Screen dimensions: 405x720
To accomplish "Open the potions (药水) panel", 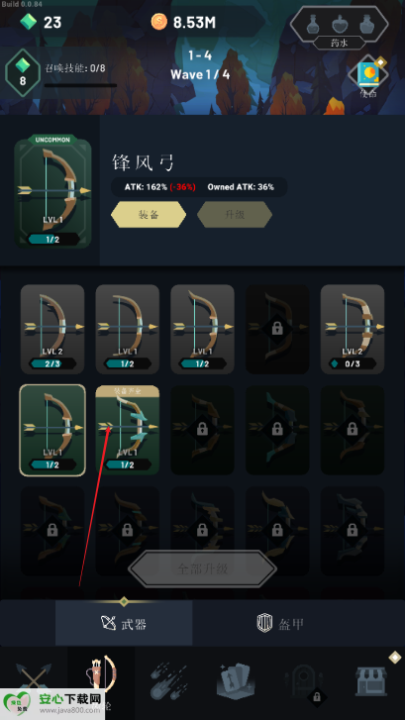I will (340, 28).
